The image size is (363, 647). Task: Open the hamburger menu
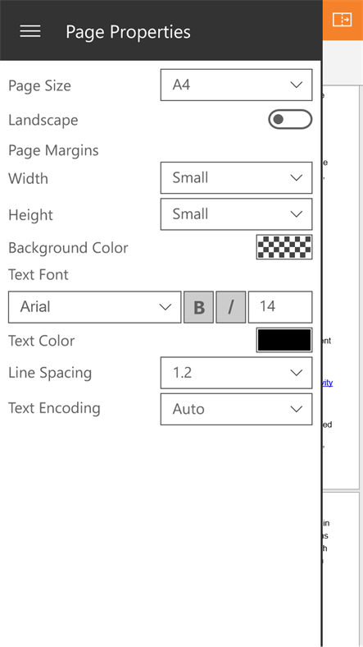pos(30,31)
